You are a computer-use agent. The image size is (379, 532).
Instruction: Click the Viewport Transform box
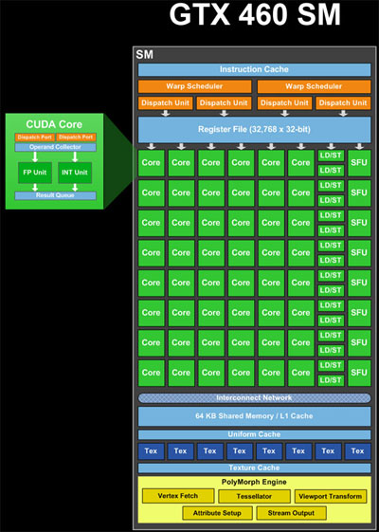[331, 496]
